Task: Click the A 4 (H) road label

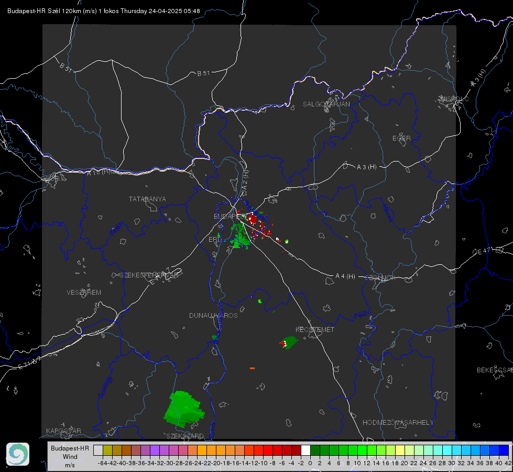Action: point(345,276)
